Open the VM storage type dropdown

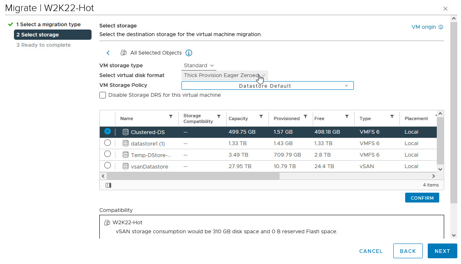click(199, 66)
